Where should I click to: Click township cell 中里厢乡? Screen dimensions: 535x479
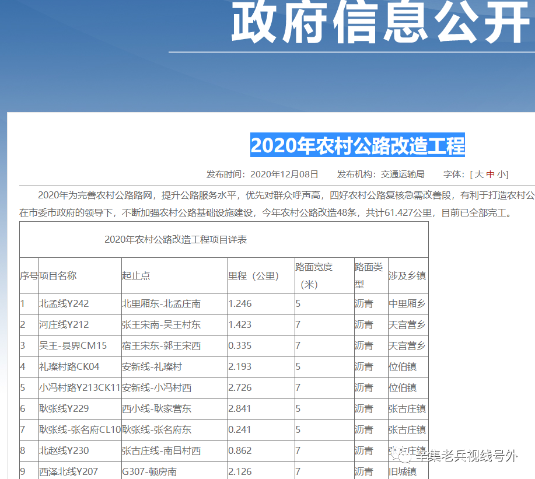point(407,303)
